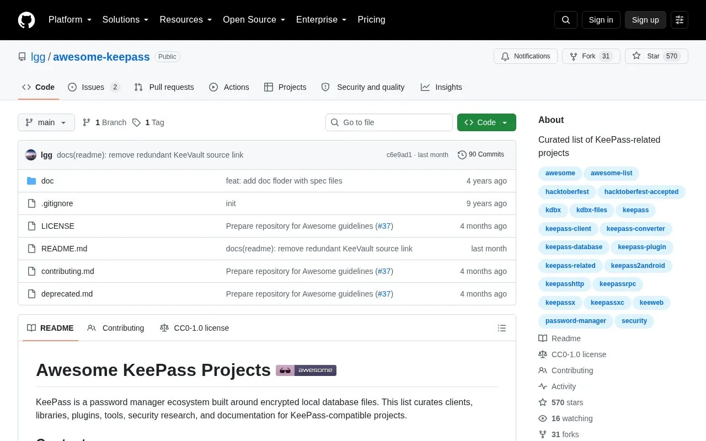The width and height of the screenshot is (706, 441).
Task: Open the Actions tab
Action: pyautogui.click(x=229, y=87)
